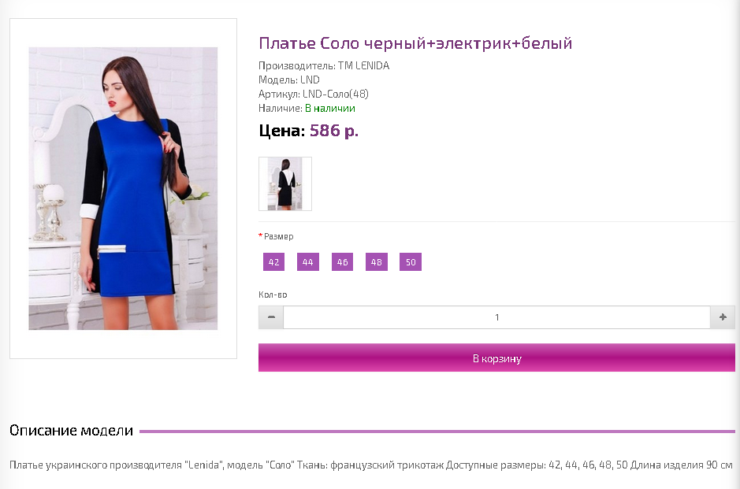Screen dimensions: 740x489
Task: Pick size 48
Action: coord(376,262)
